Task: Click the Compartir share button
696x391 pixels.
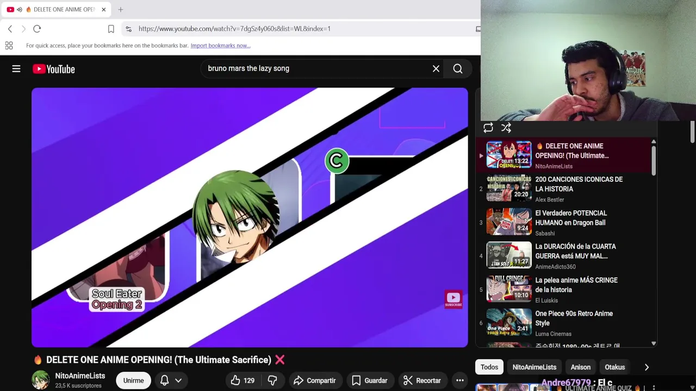Action: [315, 381]
